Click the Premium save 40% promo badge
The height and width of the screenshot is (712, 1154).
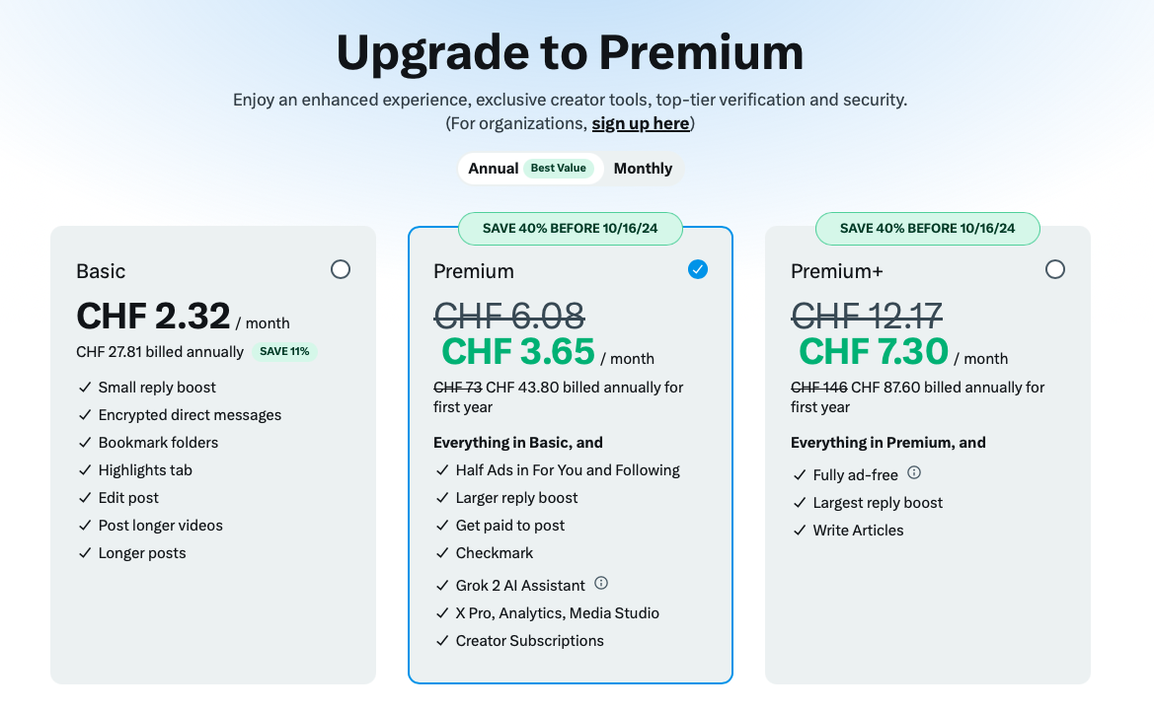pos(571,229)
